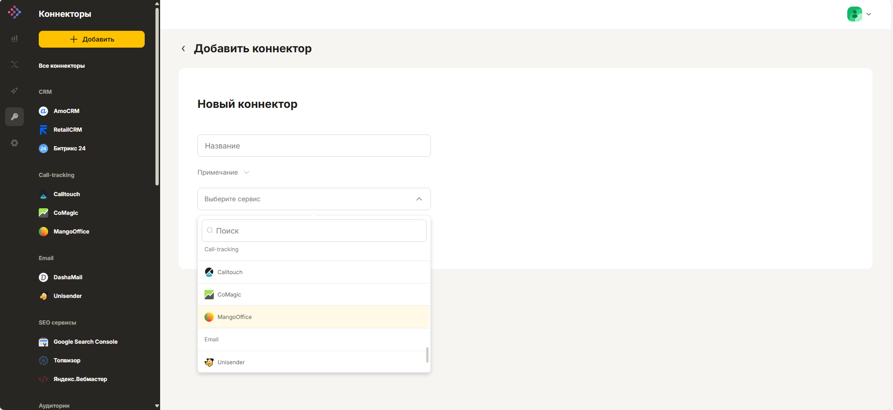Choose Calltouch from the service list
Image resolution: width=893 pixels, height=410 pixels.
(x=314, y=272)
